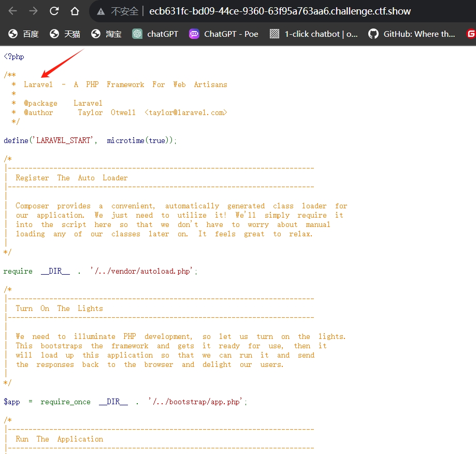Open the GitHub: Where th... bookmark

click(412, 34)
